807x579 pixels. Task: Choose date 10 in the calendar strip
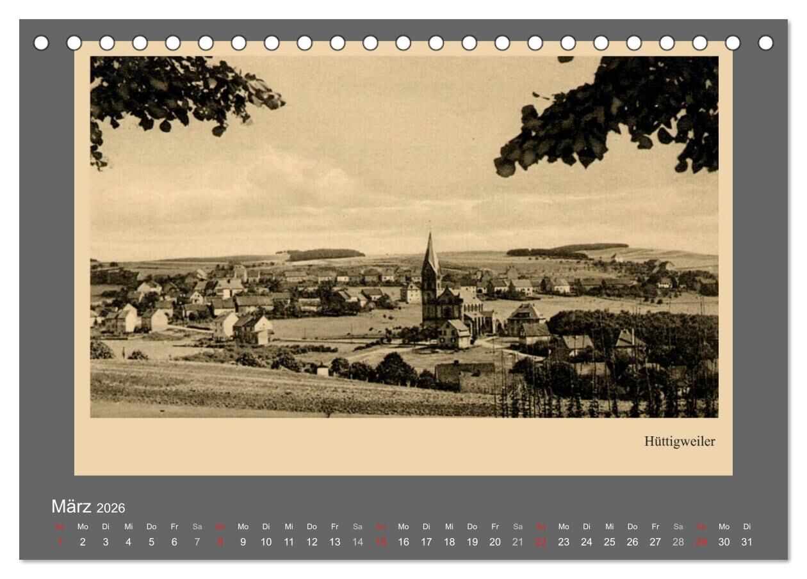266,542
